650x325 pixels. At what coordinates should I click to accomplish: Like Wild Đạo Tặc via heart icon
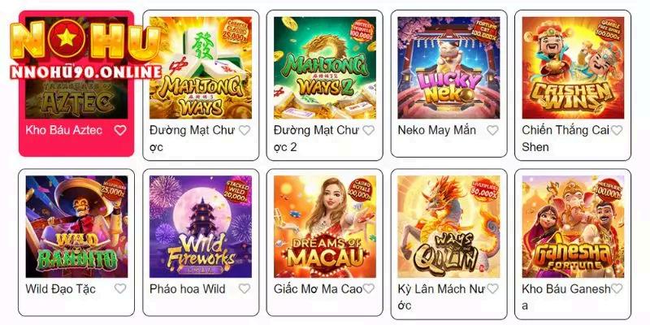pyautogui.click(x=120, y=289)
